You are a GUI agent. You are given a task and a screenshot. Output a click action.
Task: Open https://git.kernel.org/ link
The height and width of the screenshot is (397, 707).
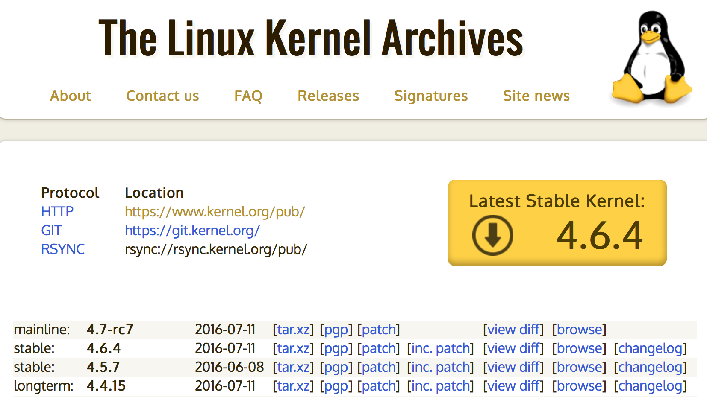point(192,230)
